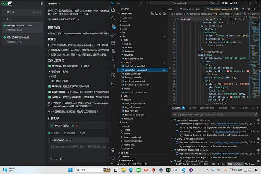Open notifications bell in status bar
Image resolution: width=261 pixels, height=174 pixels.
(x=258, y=164)
